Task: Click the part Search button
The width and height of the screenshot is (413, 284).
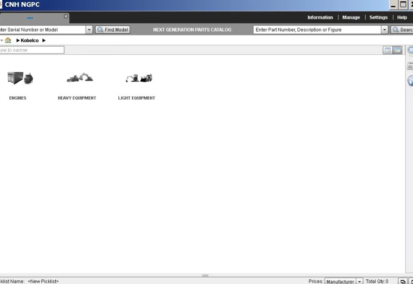Action: point(402,30)
